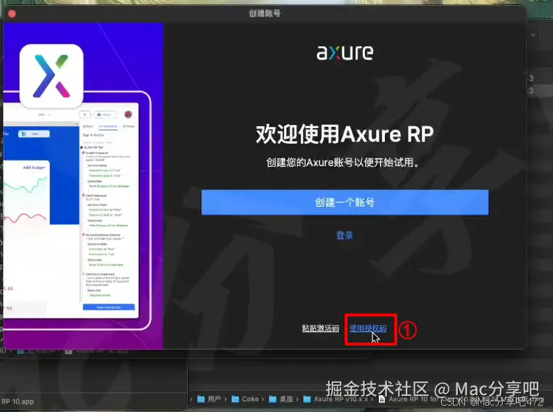Select the 使用授权码 link

(368, 328)
